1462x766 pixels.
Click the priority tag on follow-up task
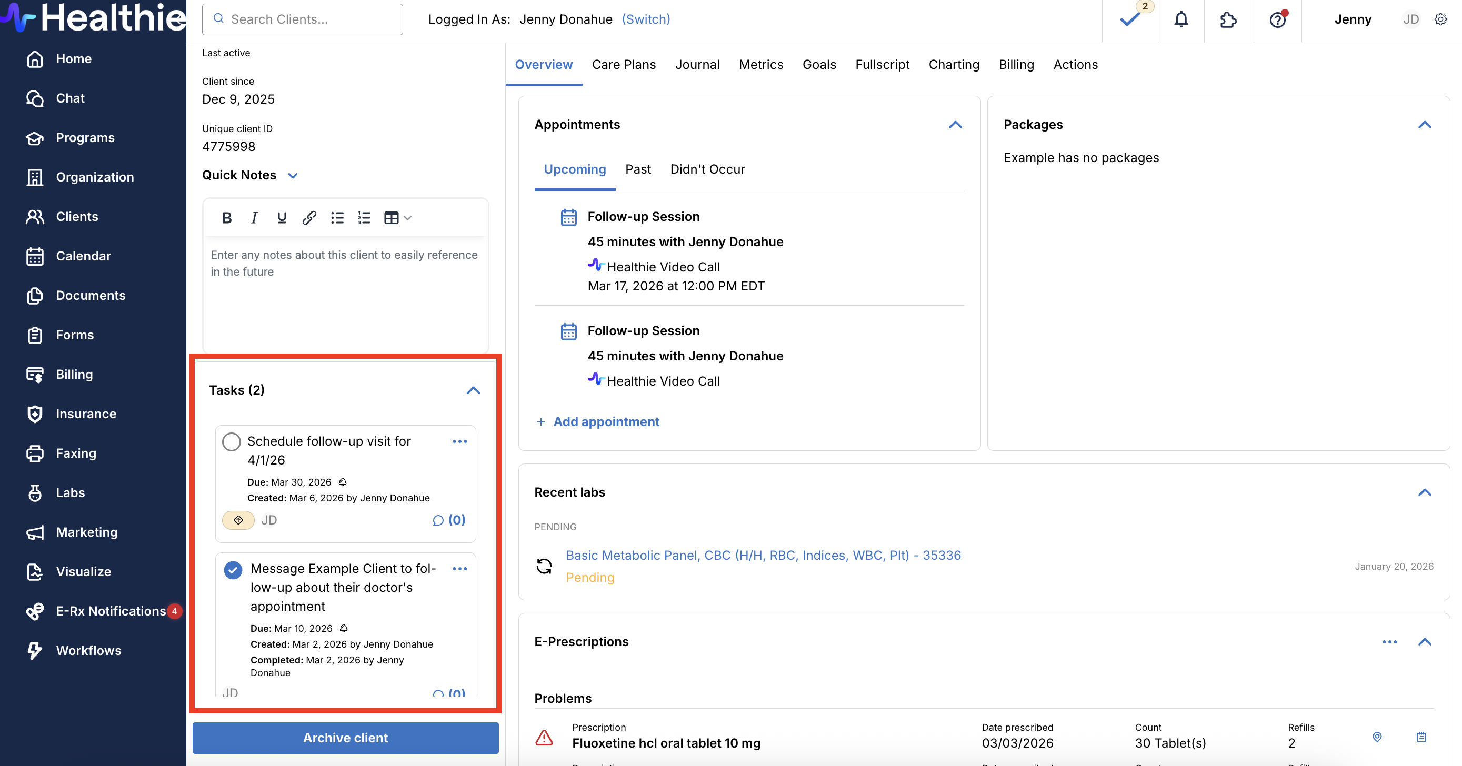point(238,520)
